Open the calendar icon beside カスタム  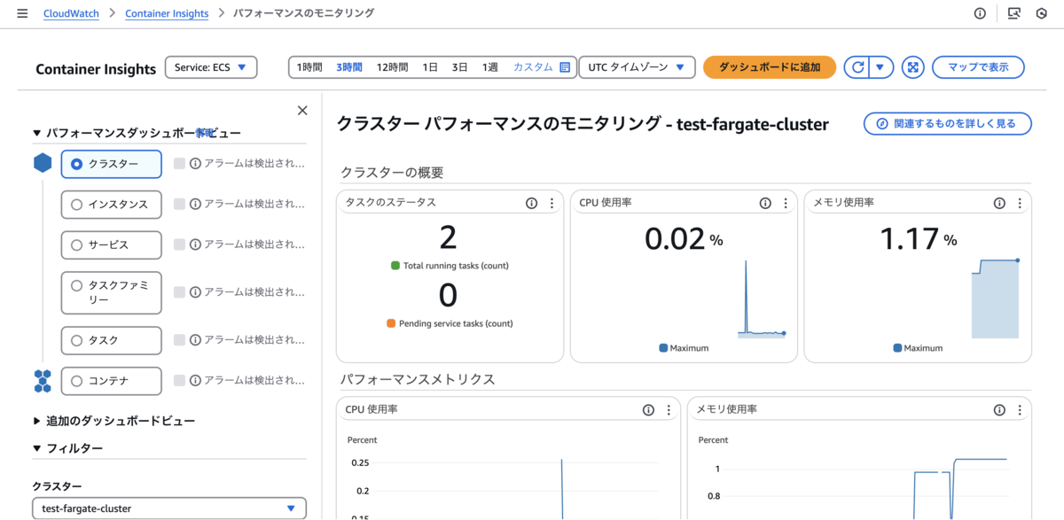[x=565, y=66]
